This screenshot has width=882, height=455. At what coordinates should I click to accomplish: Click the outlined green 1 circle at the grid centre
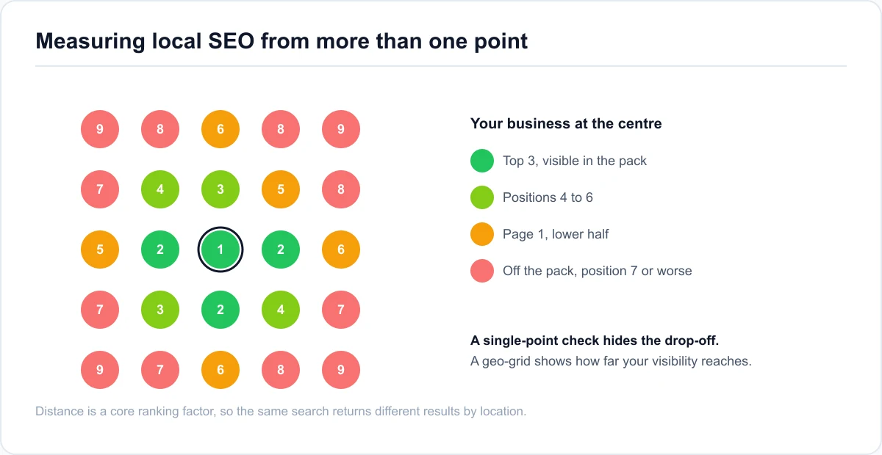(220, 250)
